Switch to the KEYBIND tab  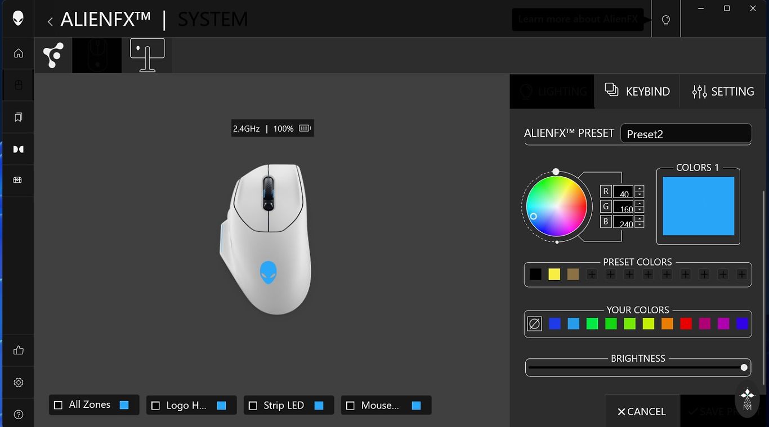(x=637, y=91)
